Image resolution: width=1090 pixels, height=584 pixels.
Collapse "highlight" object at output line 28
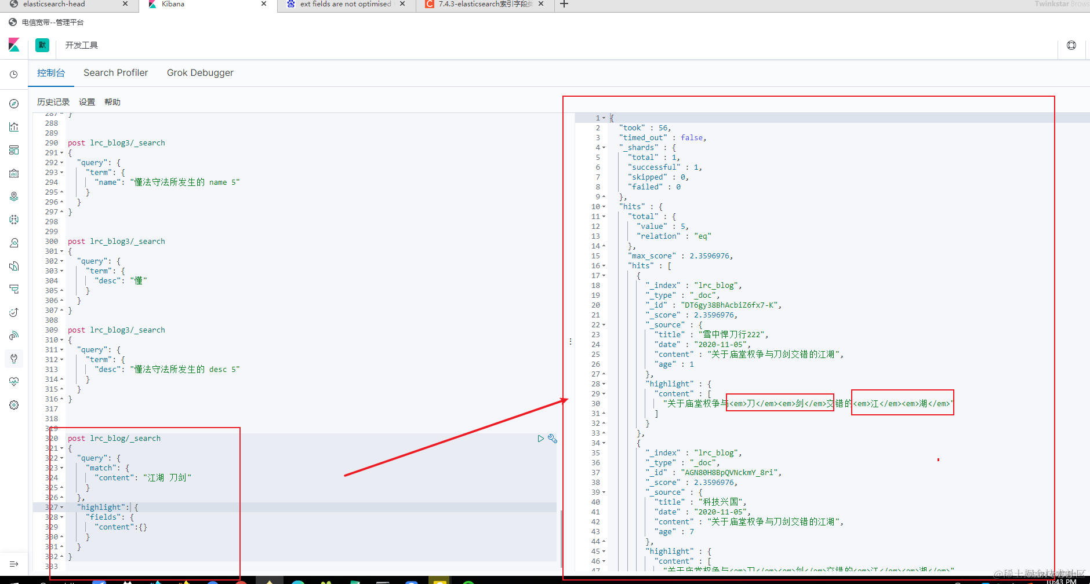604,384
